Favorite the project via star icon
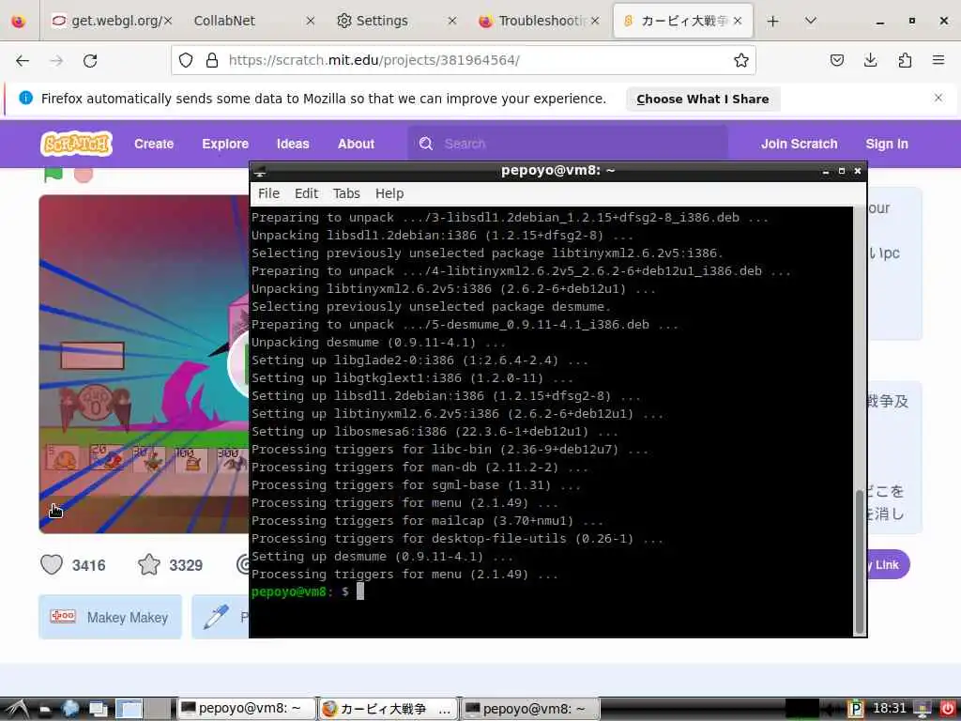 click(149, 564)
